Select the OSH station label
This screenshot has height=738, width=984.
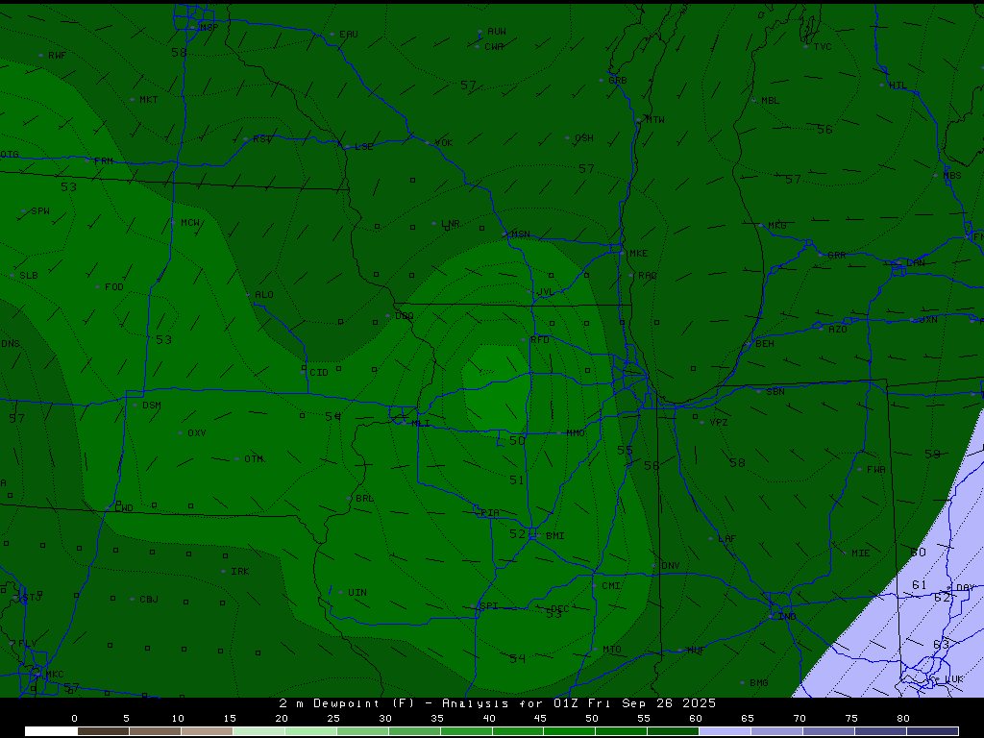[x=584, y=138]
